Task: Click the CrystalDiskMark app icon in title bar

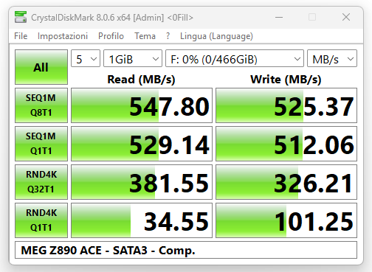Action: click(21, 17)
